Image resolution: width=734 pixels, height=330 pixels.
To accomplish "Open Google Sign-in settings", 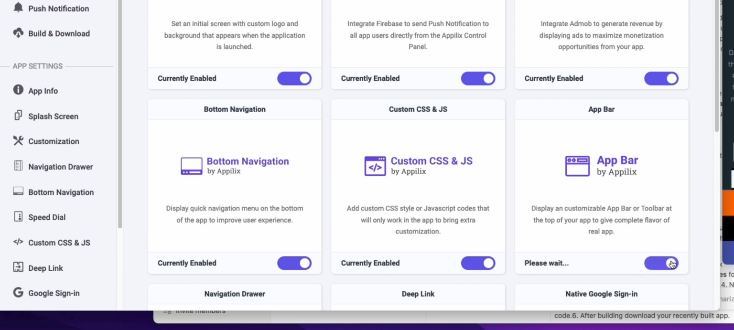I will click(54, 293).
